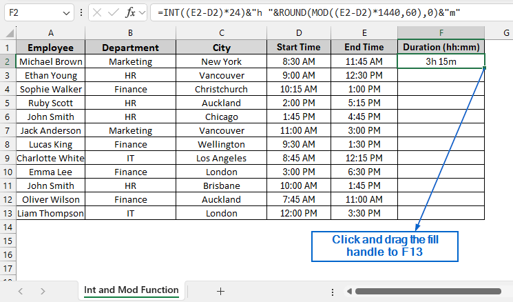This screenshot has height=302, width=513.
Task: Click the Name Box showing F2
Action: point(39,13)
